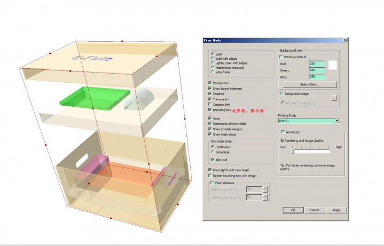This screenshot has width=384, height=246.
Task: Click the Select Color button
Action: 310,84
